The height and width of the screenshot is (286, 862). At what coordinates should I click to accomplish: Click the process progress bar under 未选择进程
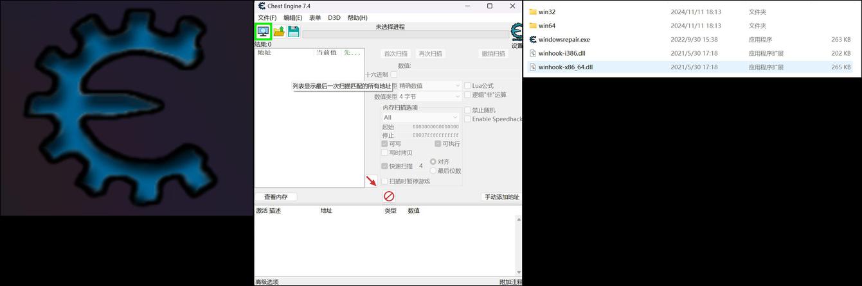click(x=406, y=34)
